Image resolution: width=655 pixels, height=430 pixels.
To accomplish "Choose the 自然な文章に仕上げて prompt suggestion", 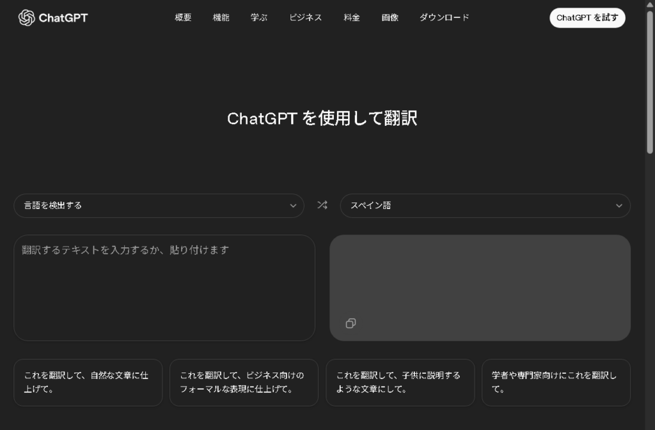I will coord(88,382).
